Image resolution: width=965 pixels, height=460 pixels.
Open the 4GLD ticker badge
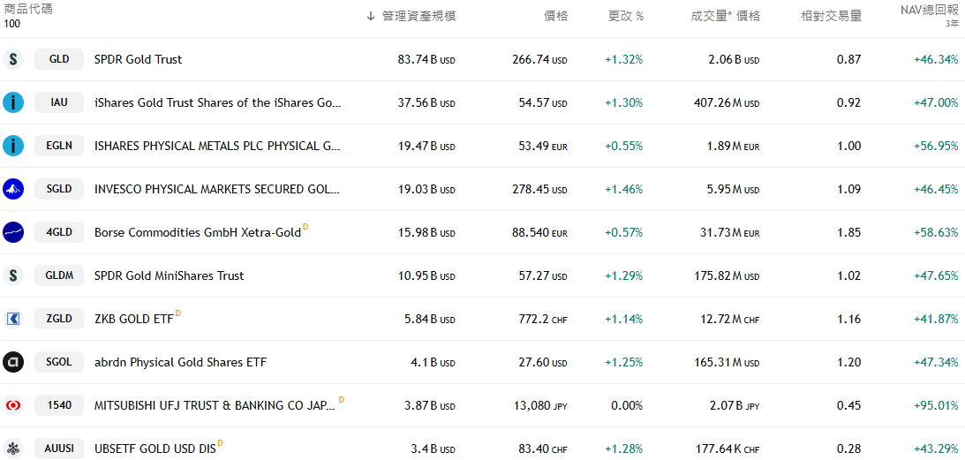click(59, 232)
